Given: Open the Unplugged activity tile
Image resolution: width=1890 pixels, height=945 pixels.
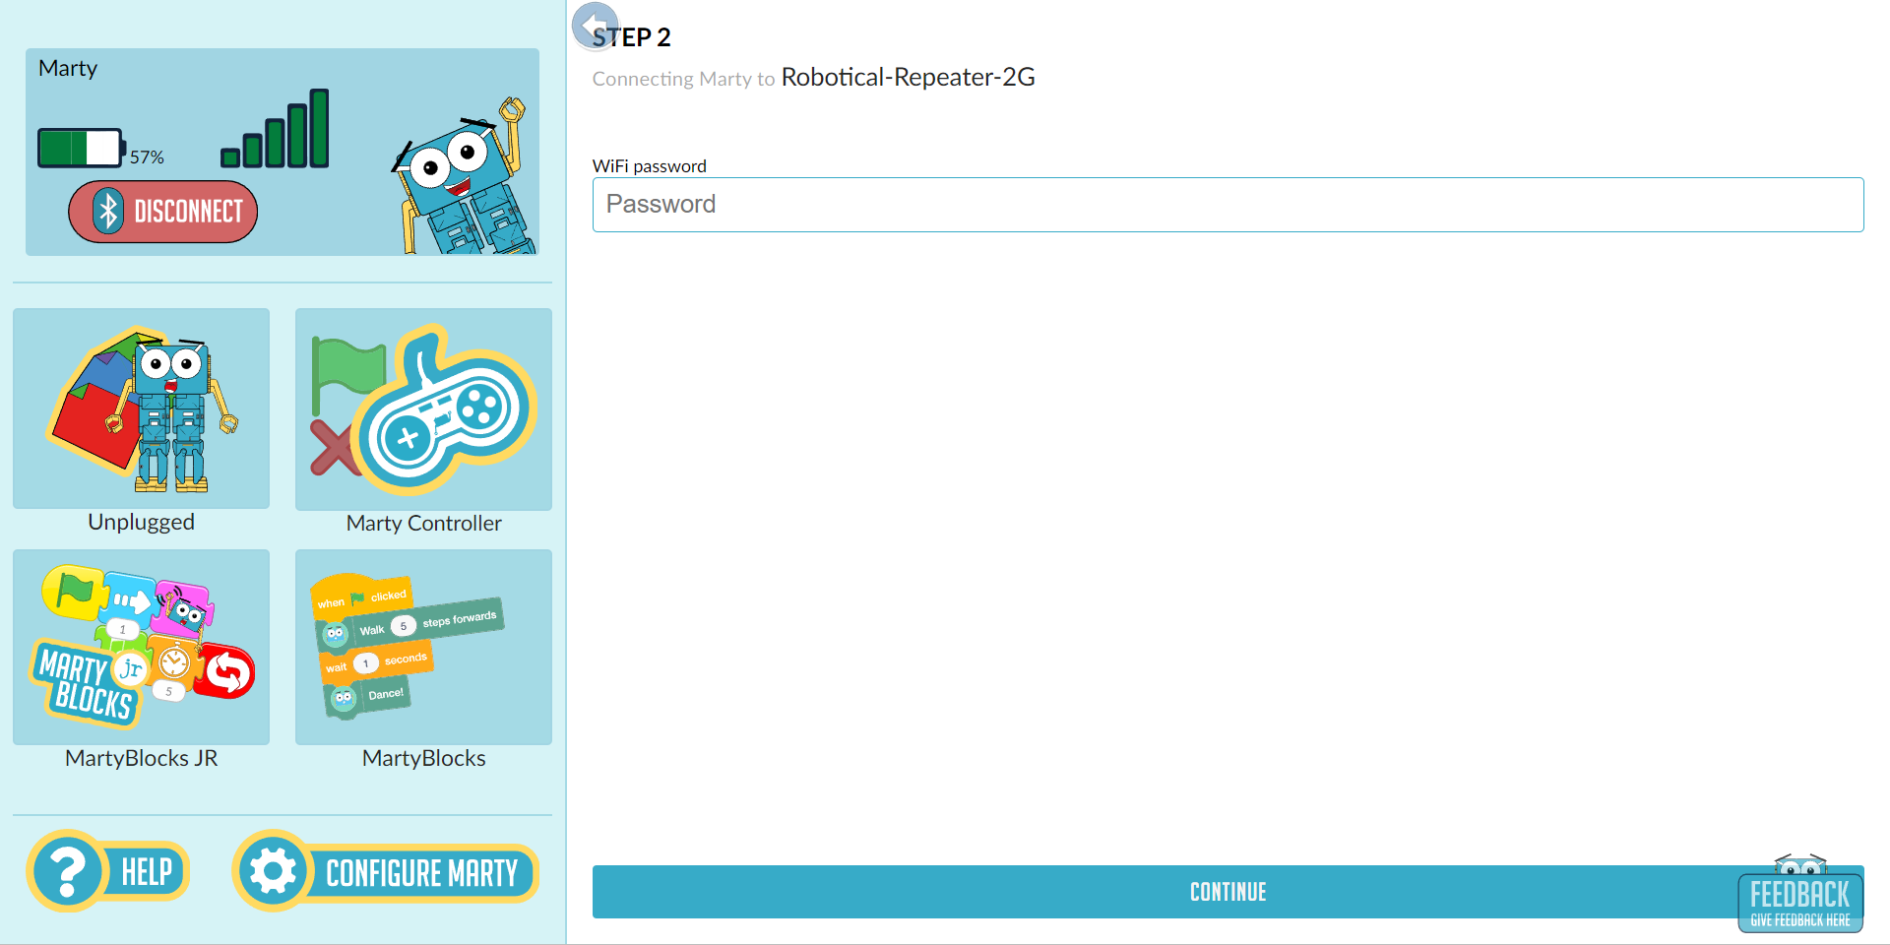Looking at the screenshot, I should [141, 409].
